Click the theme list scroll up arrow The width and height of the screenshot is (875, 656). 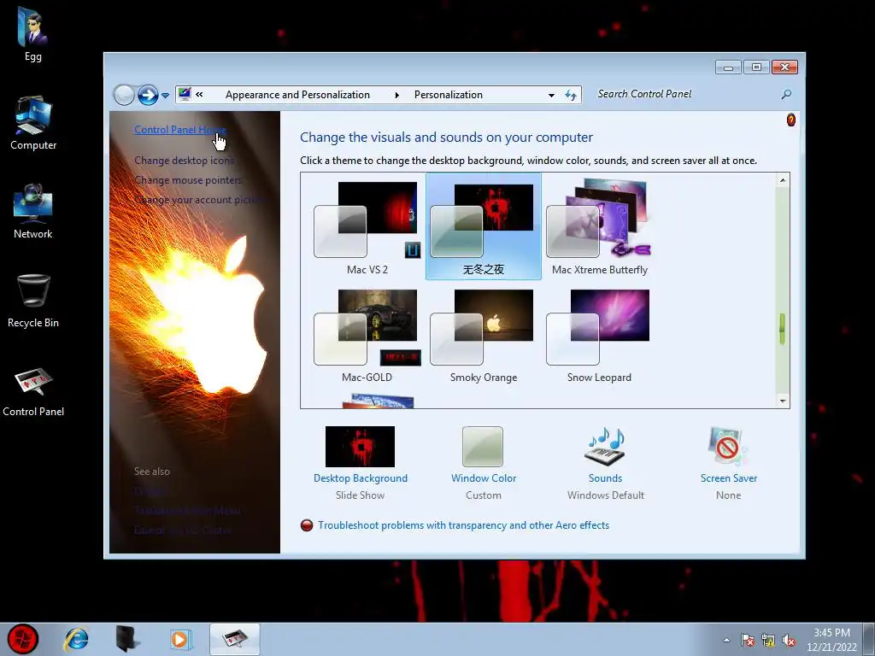[783, 180]
